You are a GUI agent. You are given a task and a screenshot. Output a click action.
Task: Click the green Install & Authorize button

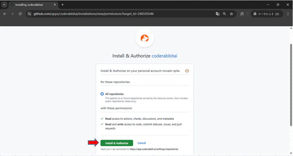coord(117,143)
